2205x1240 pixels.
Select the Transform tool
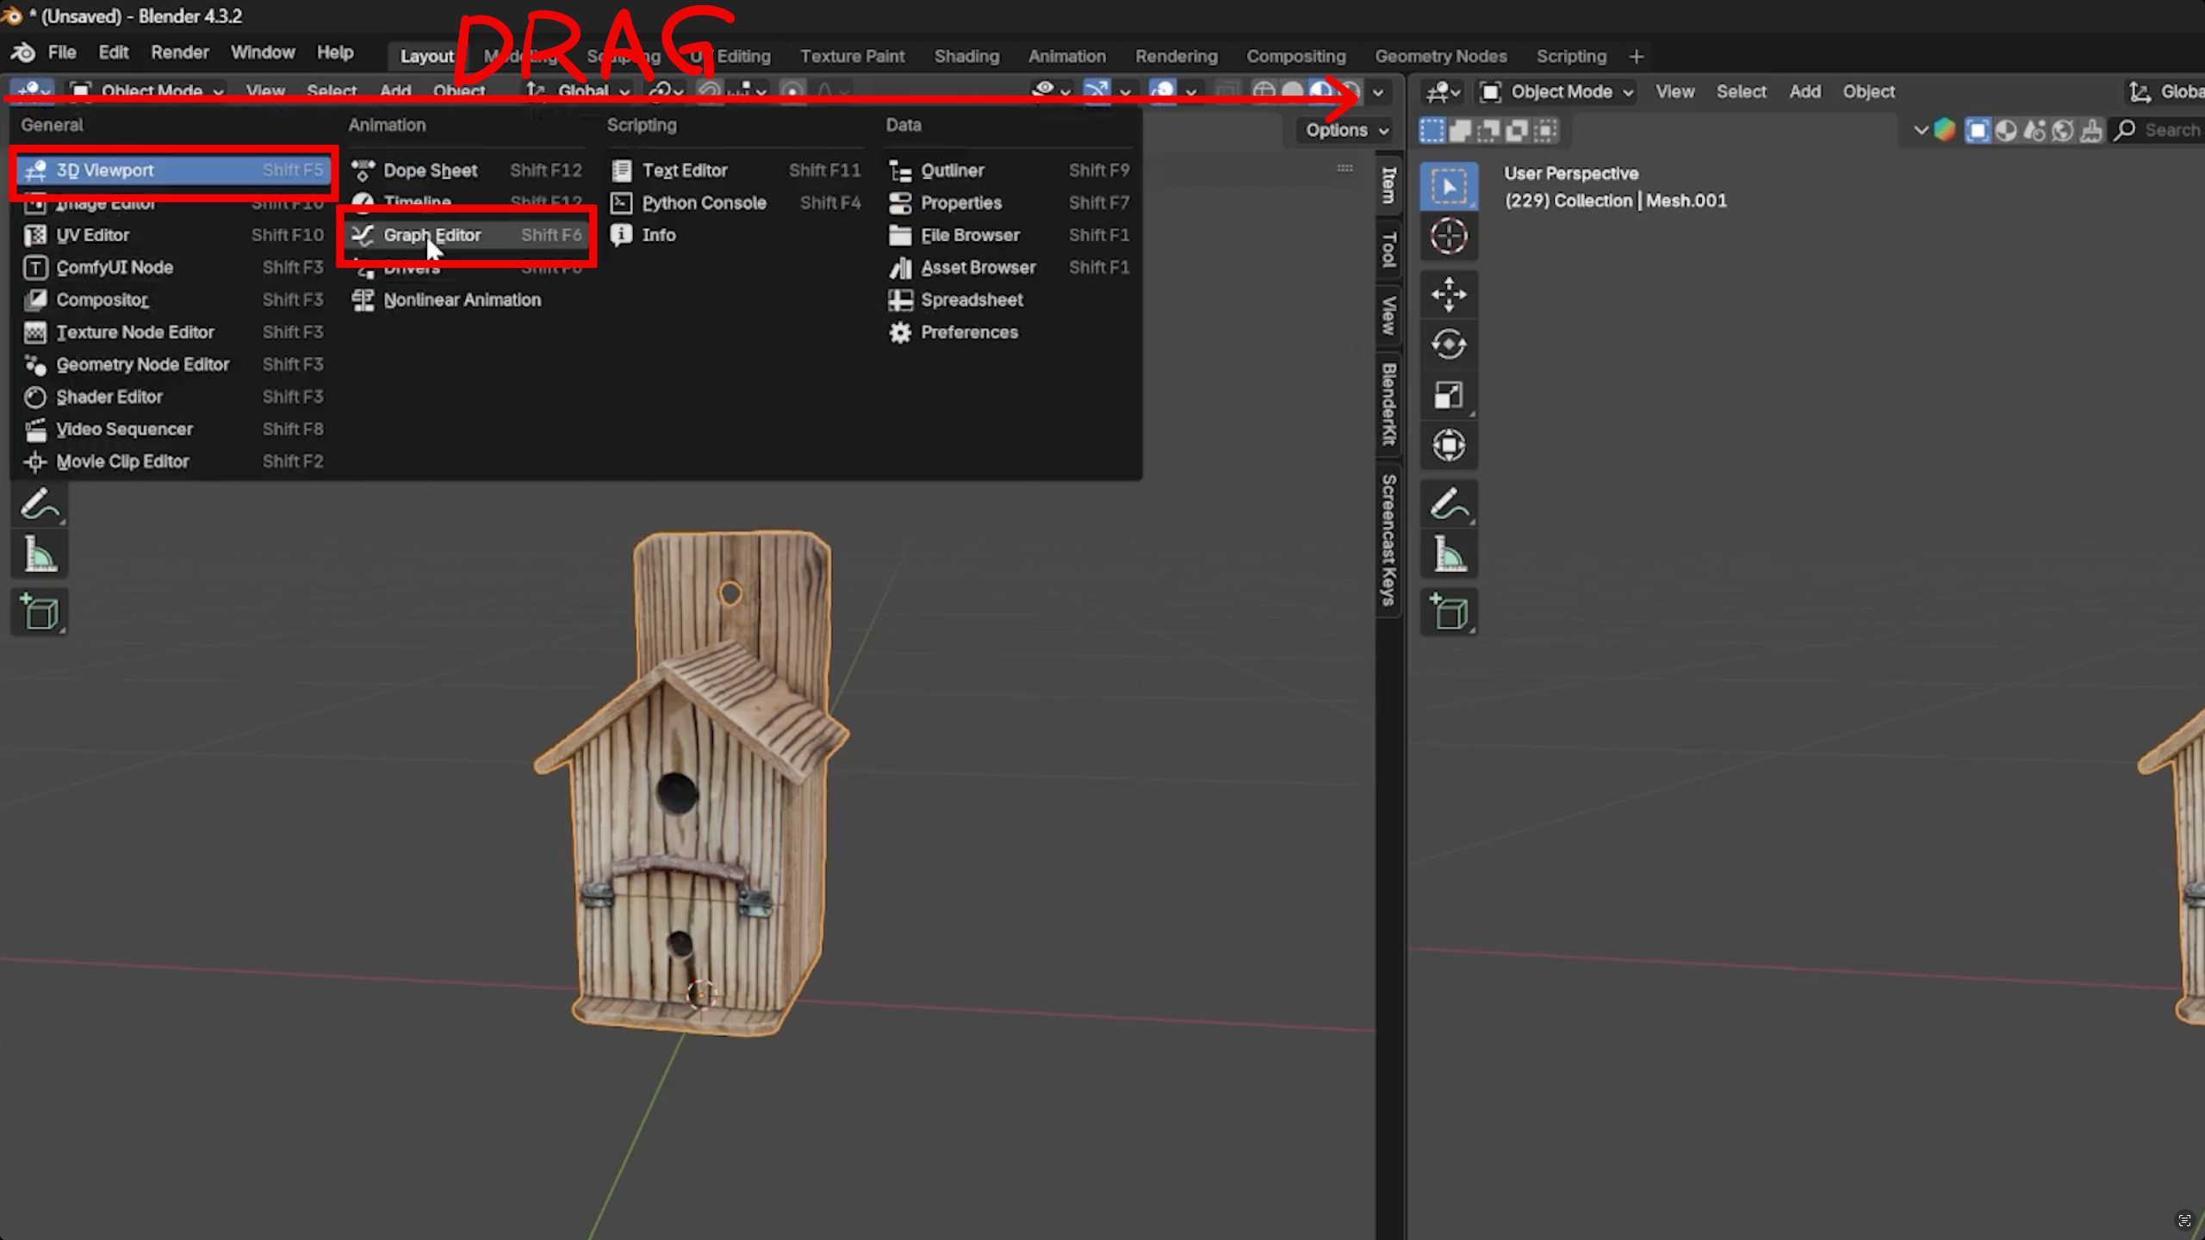1450,445
